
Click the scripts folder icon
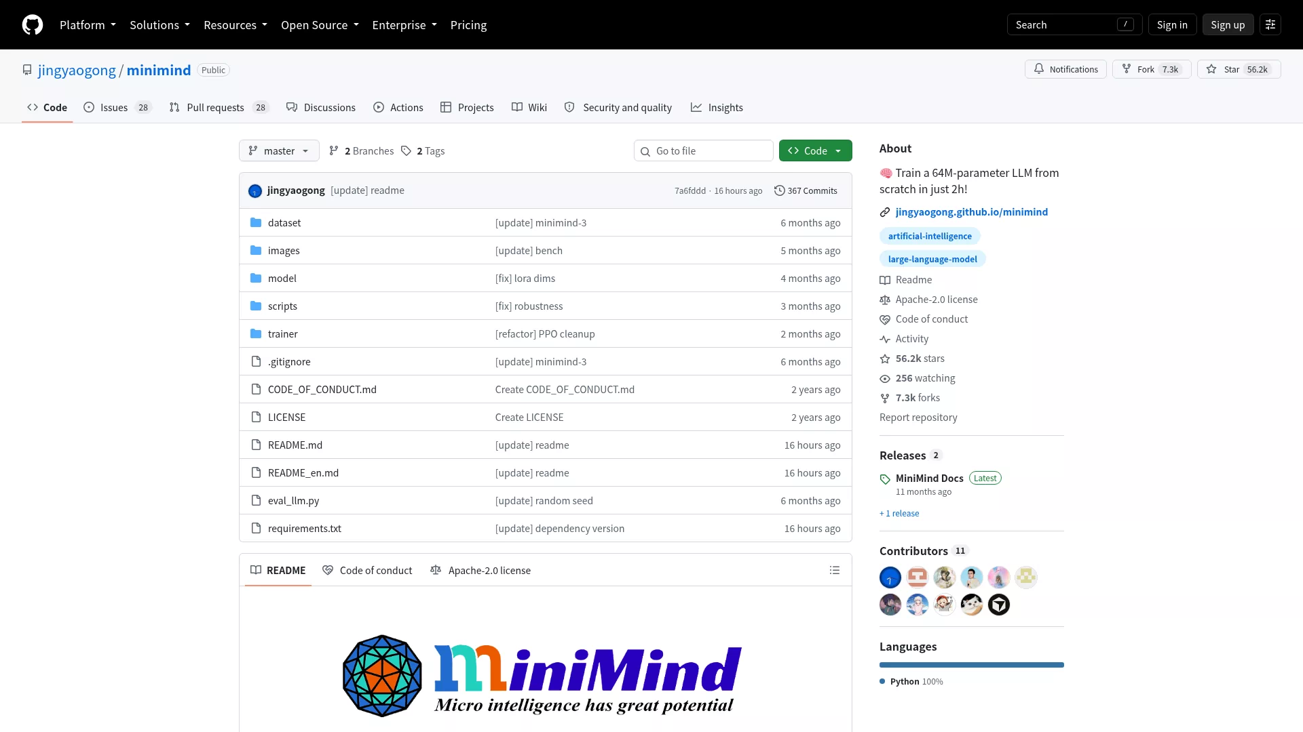point(256,306)
